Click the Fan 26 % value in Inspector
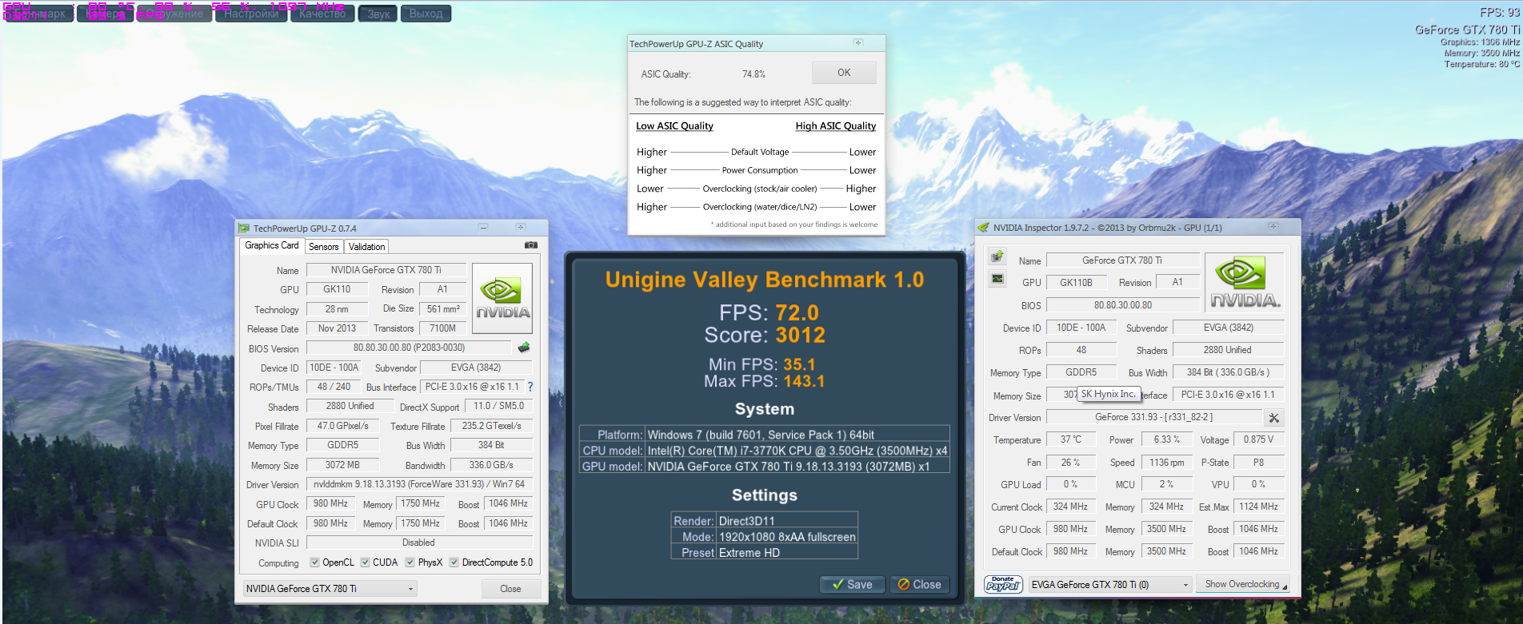Screen dimensions: 1523x624 coord(1071,462)
